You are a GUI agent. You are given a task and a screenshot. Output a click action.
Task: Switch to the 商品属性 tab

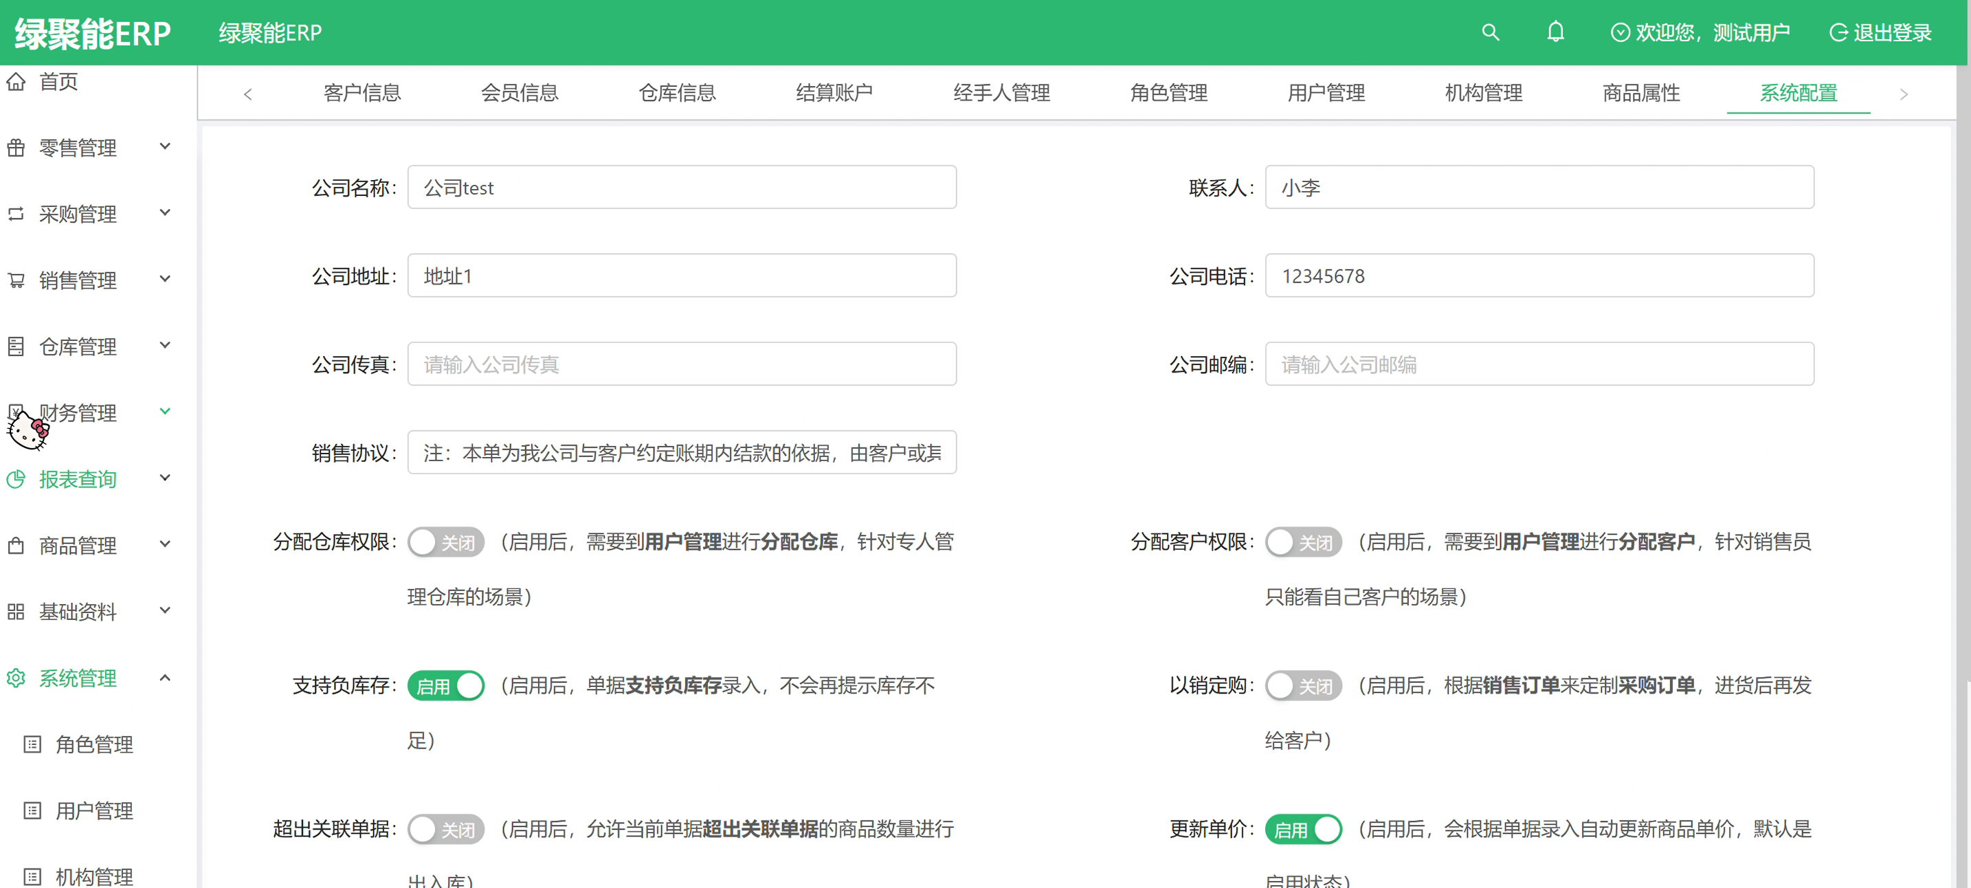1641,93
